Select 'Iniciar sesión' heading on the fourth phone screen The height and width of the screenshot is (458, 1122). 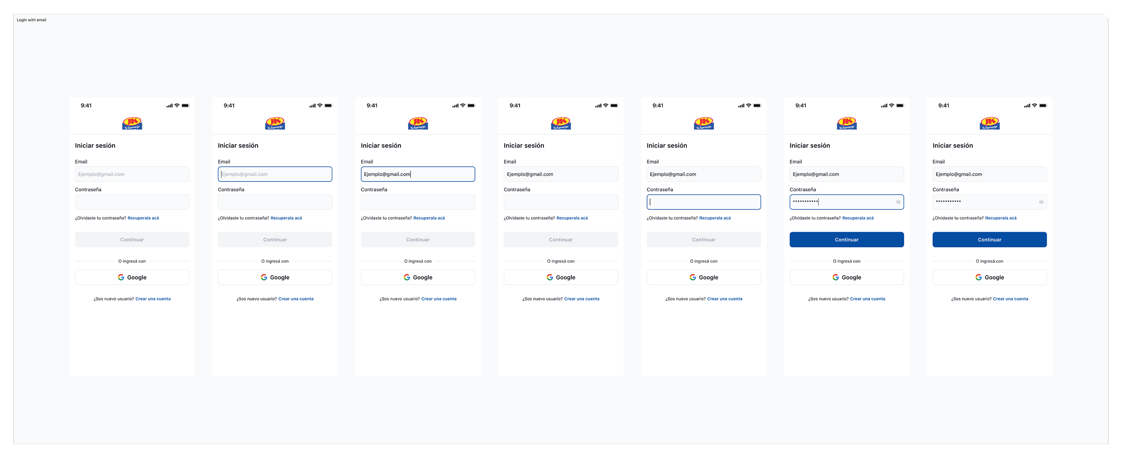524,145
